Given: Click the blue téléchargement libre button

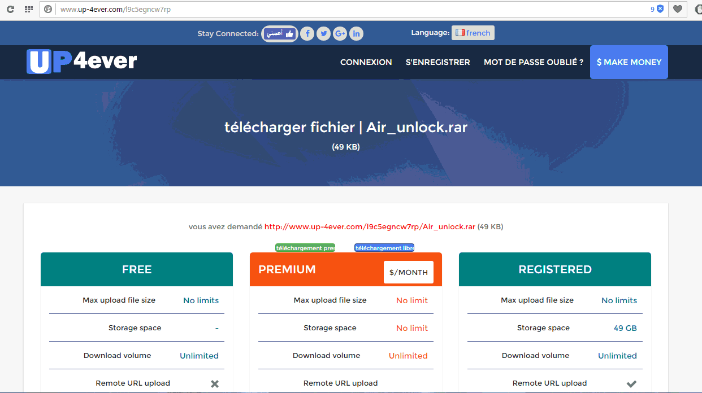Looking at the screenshot, I should (384, 248).
